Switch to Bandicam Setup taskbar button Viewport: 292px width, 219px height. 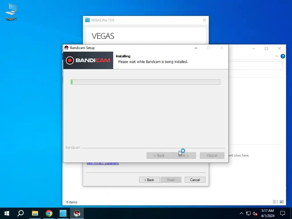(x=77, y=213)
